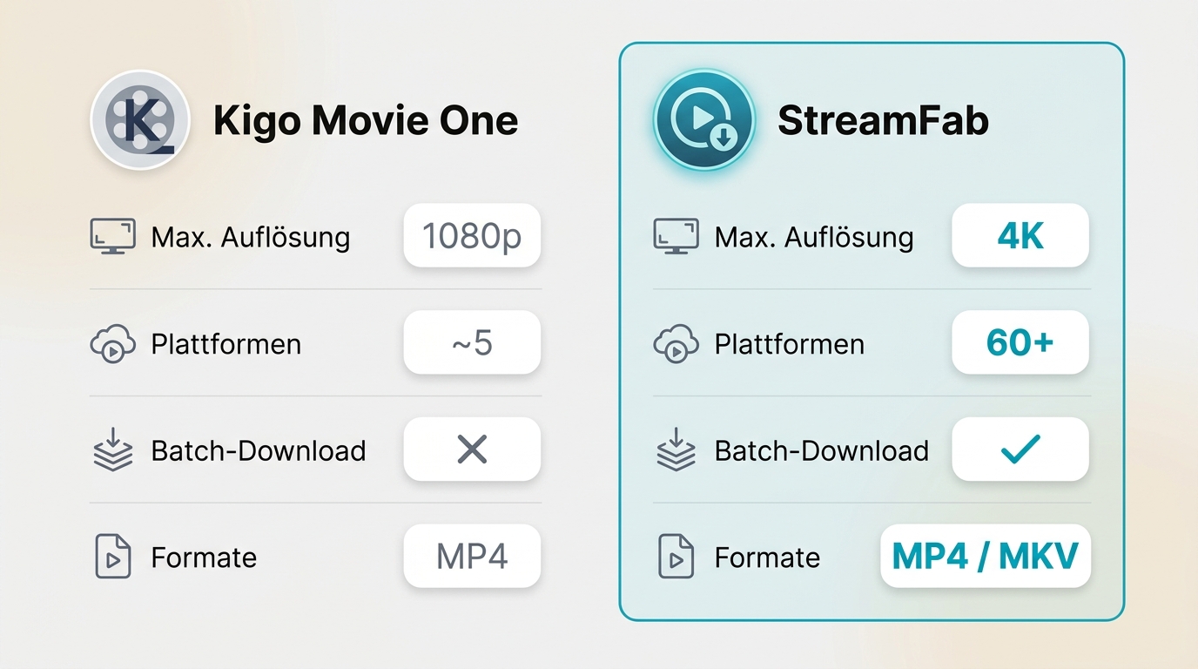This screenshot has height=669, width=1198.
Task: Click the StreamFab title
Action: (884, 120)
